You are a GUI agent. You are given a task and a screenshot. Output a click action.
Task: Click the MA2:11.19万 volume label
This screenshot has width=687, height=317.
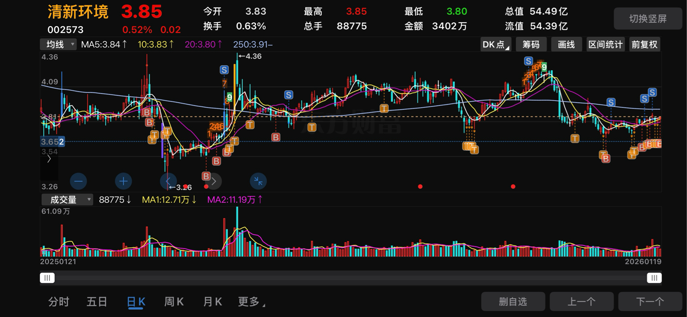235,200
